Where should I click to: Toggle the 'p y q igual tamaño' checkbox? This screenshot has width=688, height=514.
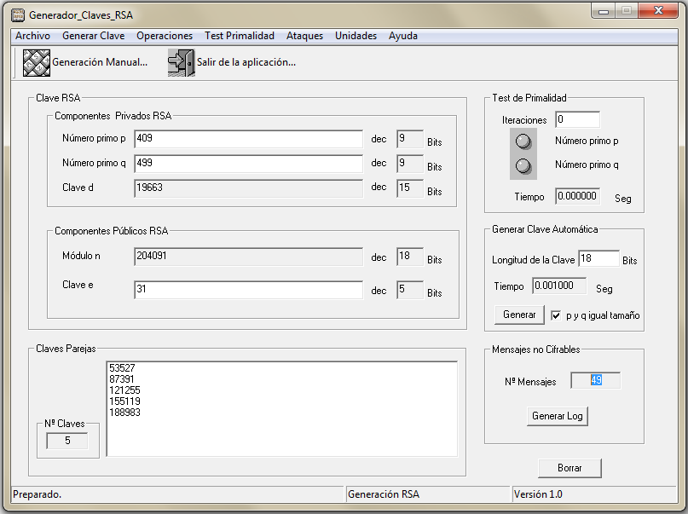[x=557, y=315]
